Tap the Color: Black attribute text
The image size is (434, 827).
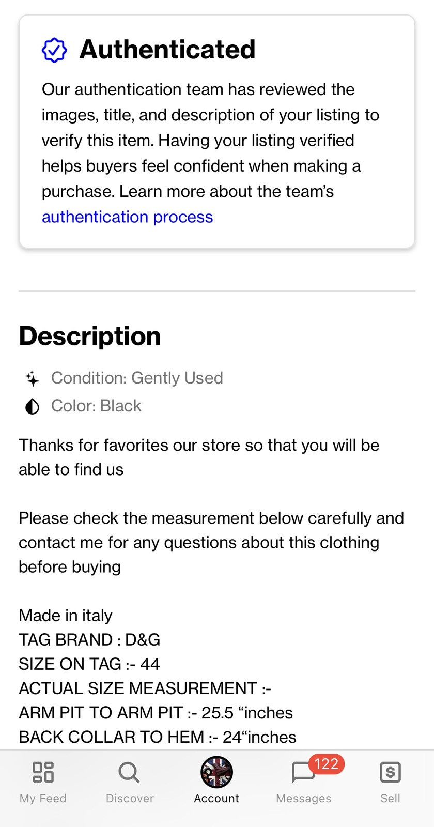point(96,406)
